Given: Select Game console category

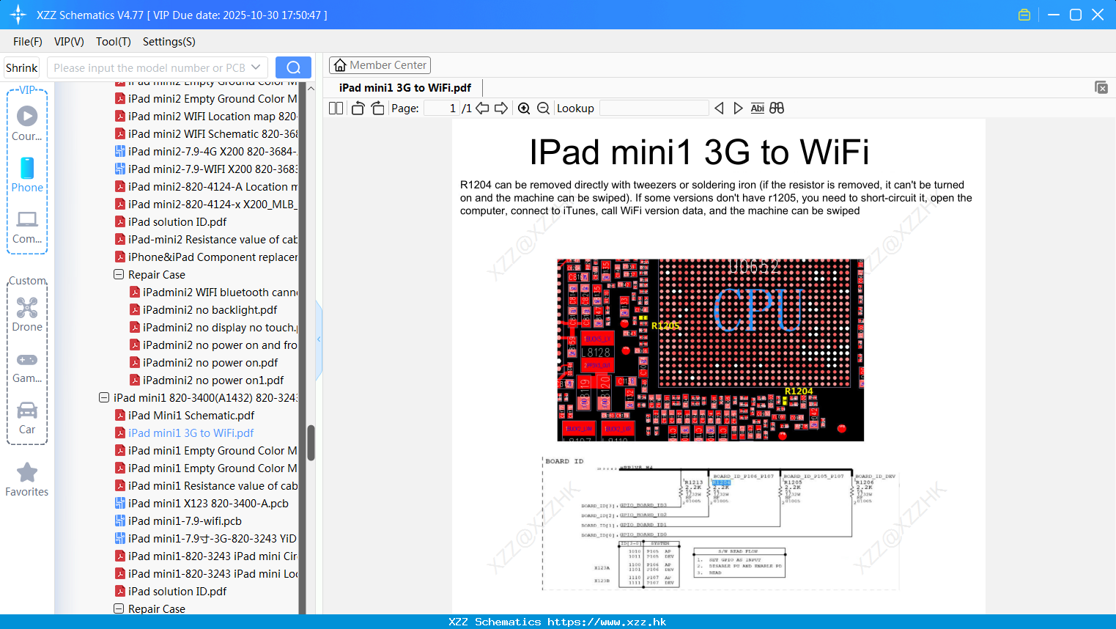Looking at the screenshot, I should click(x=27, y=367).
